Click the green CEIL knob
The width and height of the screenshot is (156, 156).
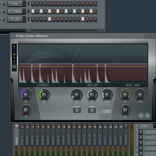44,95
